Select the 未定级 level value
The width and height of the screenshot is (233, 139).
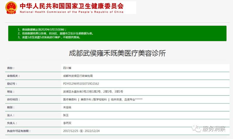[x=67, y=107]
